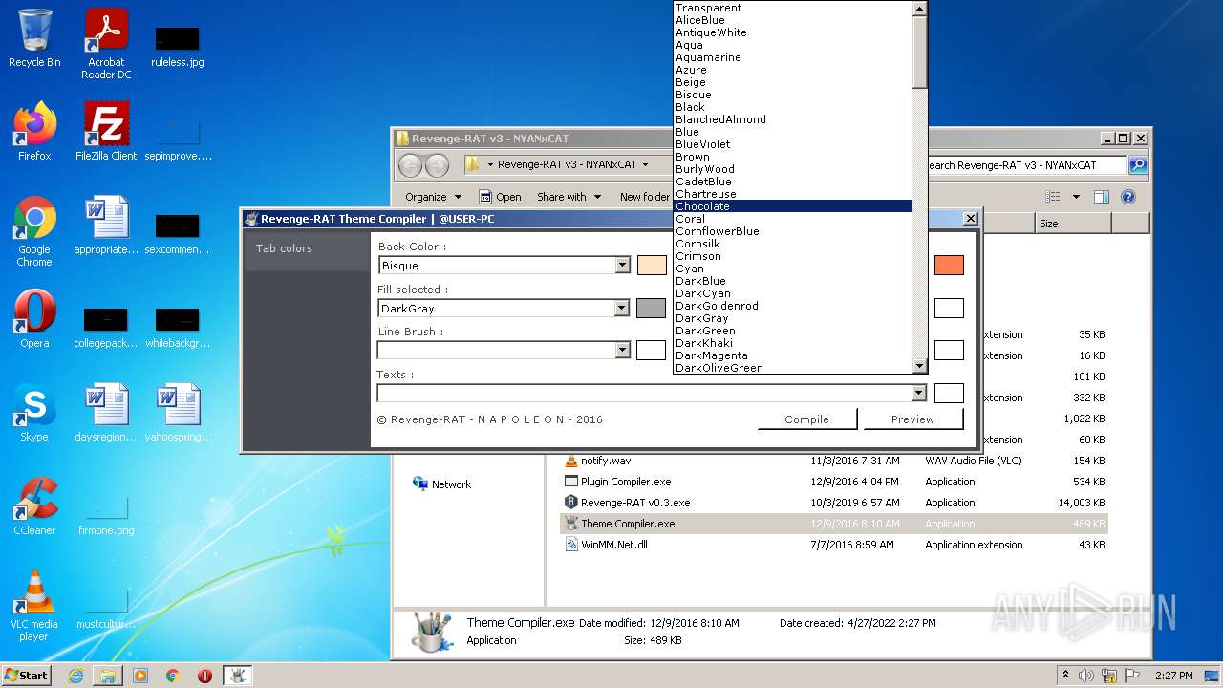
Task: Open Internet Explorer from the taskbar
Action: tap(75, 676)
